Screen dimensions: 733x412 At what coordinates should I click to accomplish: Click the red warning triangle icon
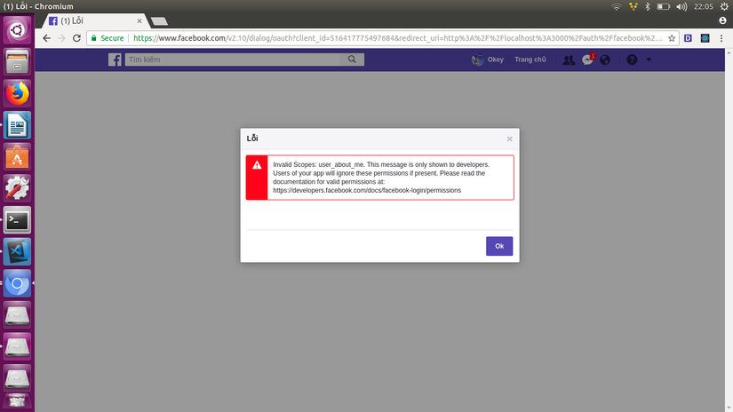click(x=257, y=165)
